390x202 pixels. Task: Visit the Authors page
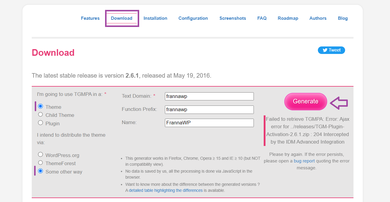pyautogui.click(x=318, y=18)
